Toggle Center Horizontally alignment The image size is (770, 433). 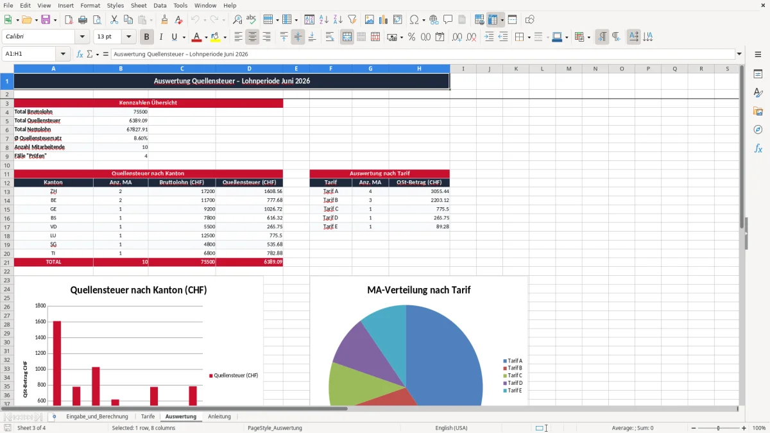[x=252, y=37]
